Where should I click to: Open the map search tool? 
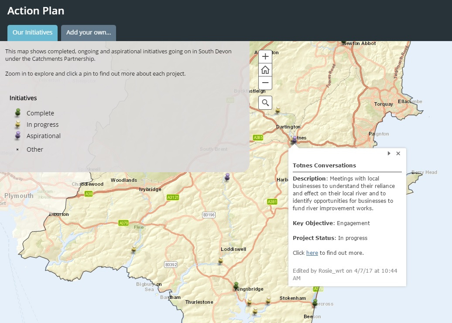(265, 103)
